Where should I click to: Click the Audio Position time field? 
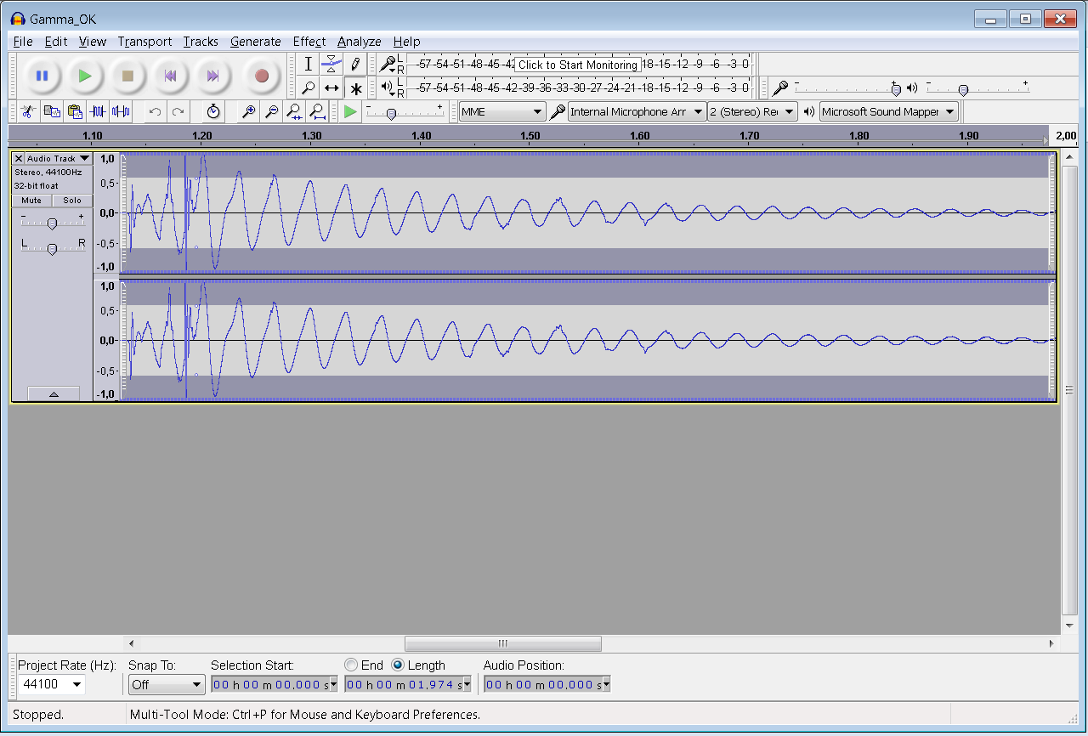(x=547, y=684)
